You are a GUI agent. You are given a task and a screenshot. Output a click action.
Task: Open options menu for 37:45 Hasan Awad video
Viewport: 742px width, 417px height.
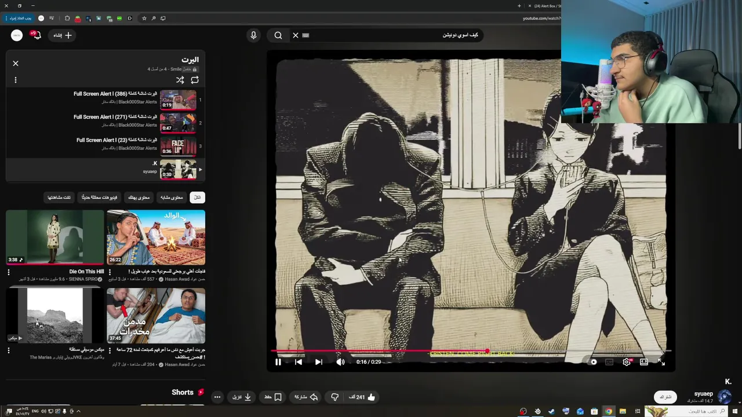(110, 350)
